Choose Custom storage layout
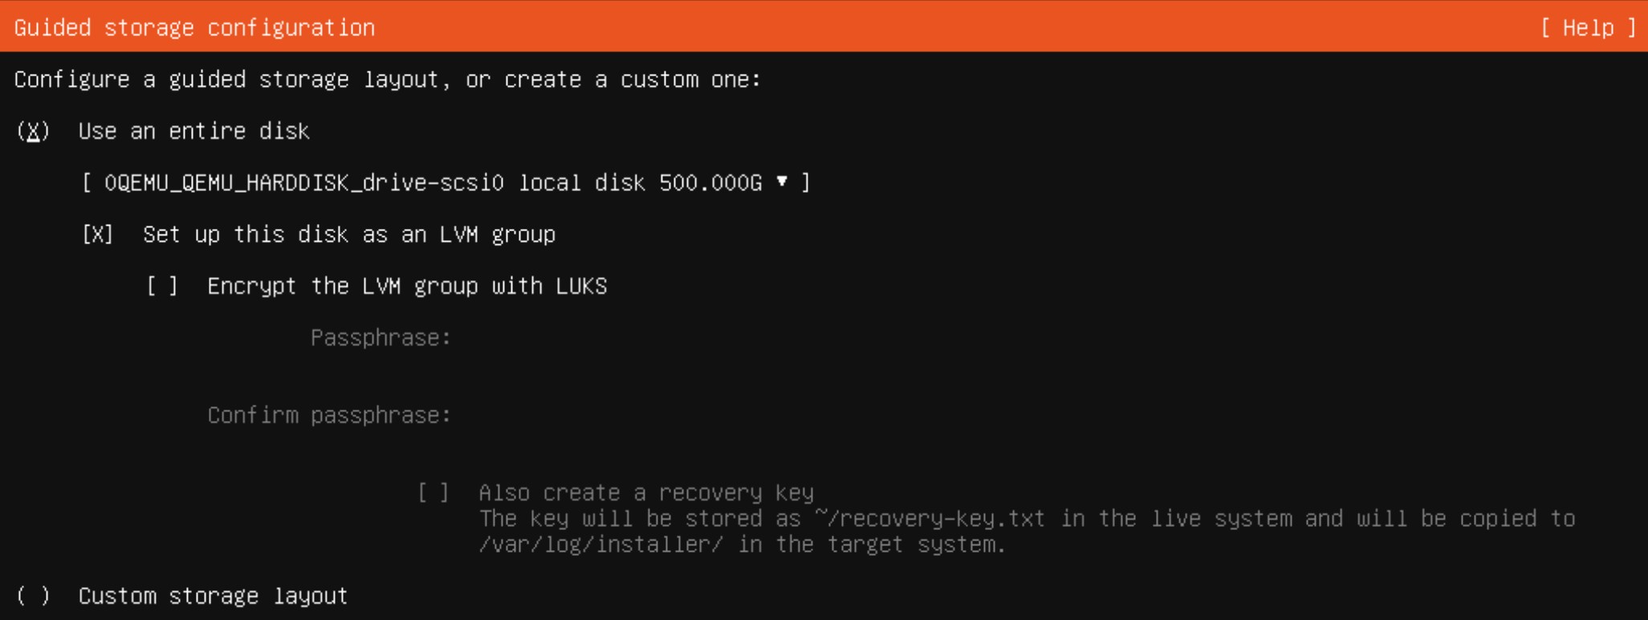Image resolution: width=1648 pixels, height=620 pixels. pyautogui.click(x=31, y=594)
